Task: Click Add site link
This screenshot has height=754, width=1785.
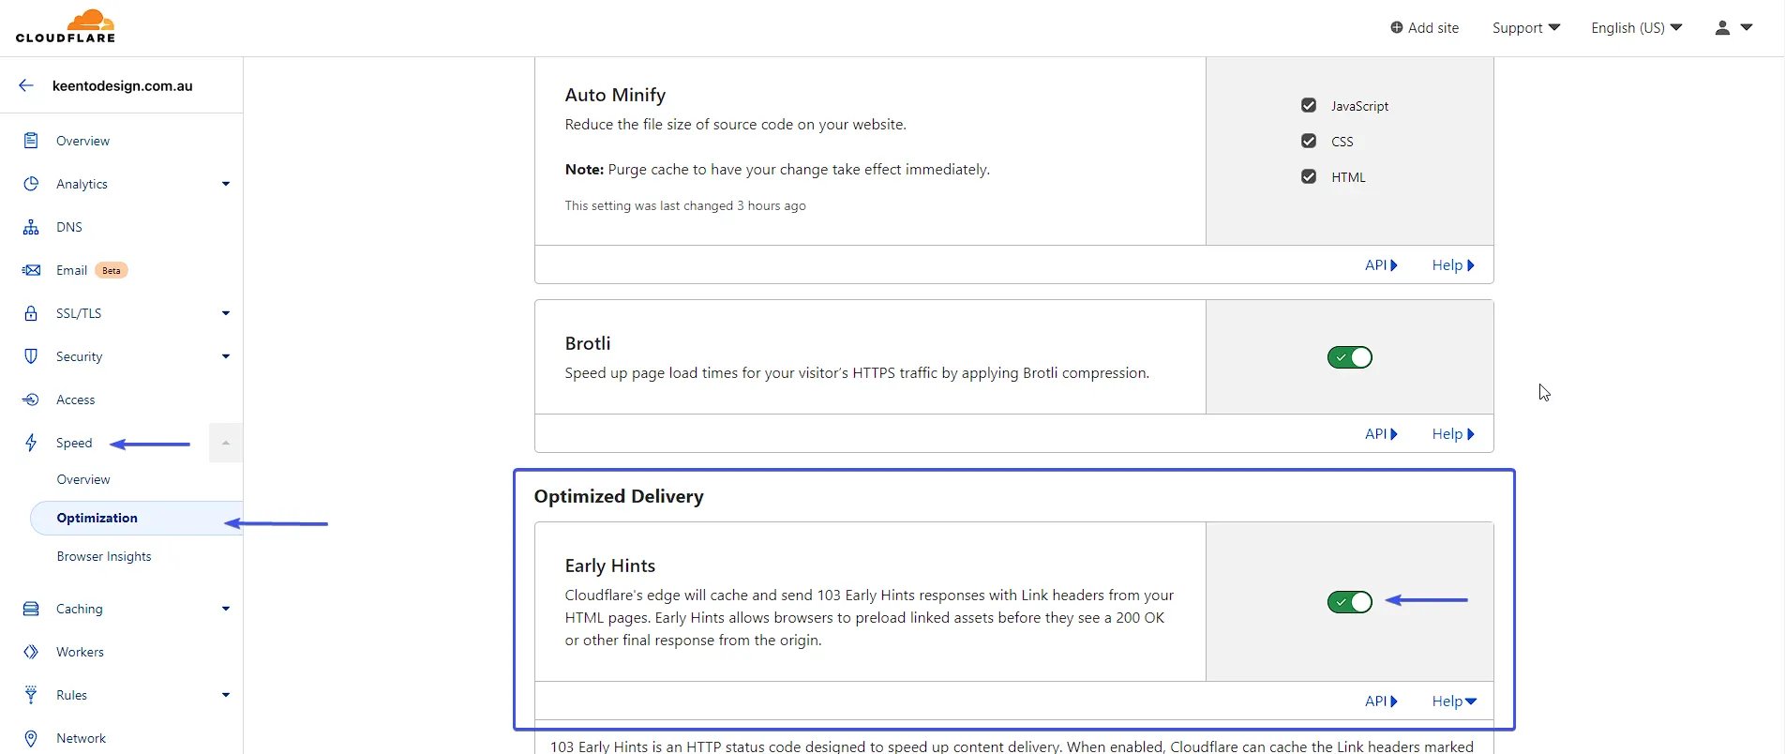Action: pyautogui.click(x=1424, y=28)
